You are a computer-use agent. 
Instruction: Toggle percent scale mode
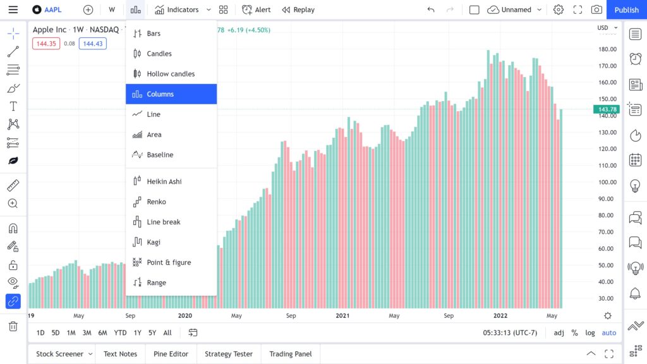click(x=574, y=332)
